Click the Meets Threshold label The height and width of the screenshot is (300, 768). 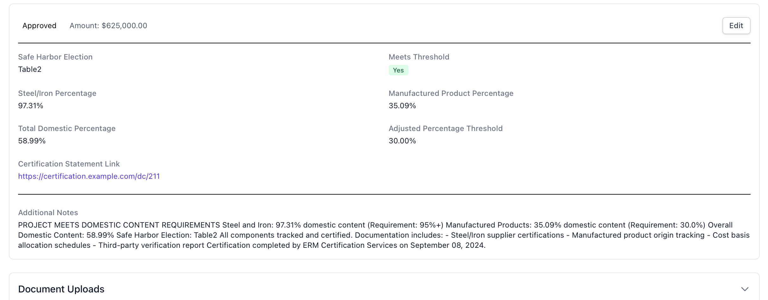(419, 57)
